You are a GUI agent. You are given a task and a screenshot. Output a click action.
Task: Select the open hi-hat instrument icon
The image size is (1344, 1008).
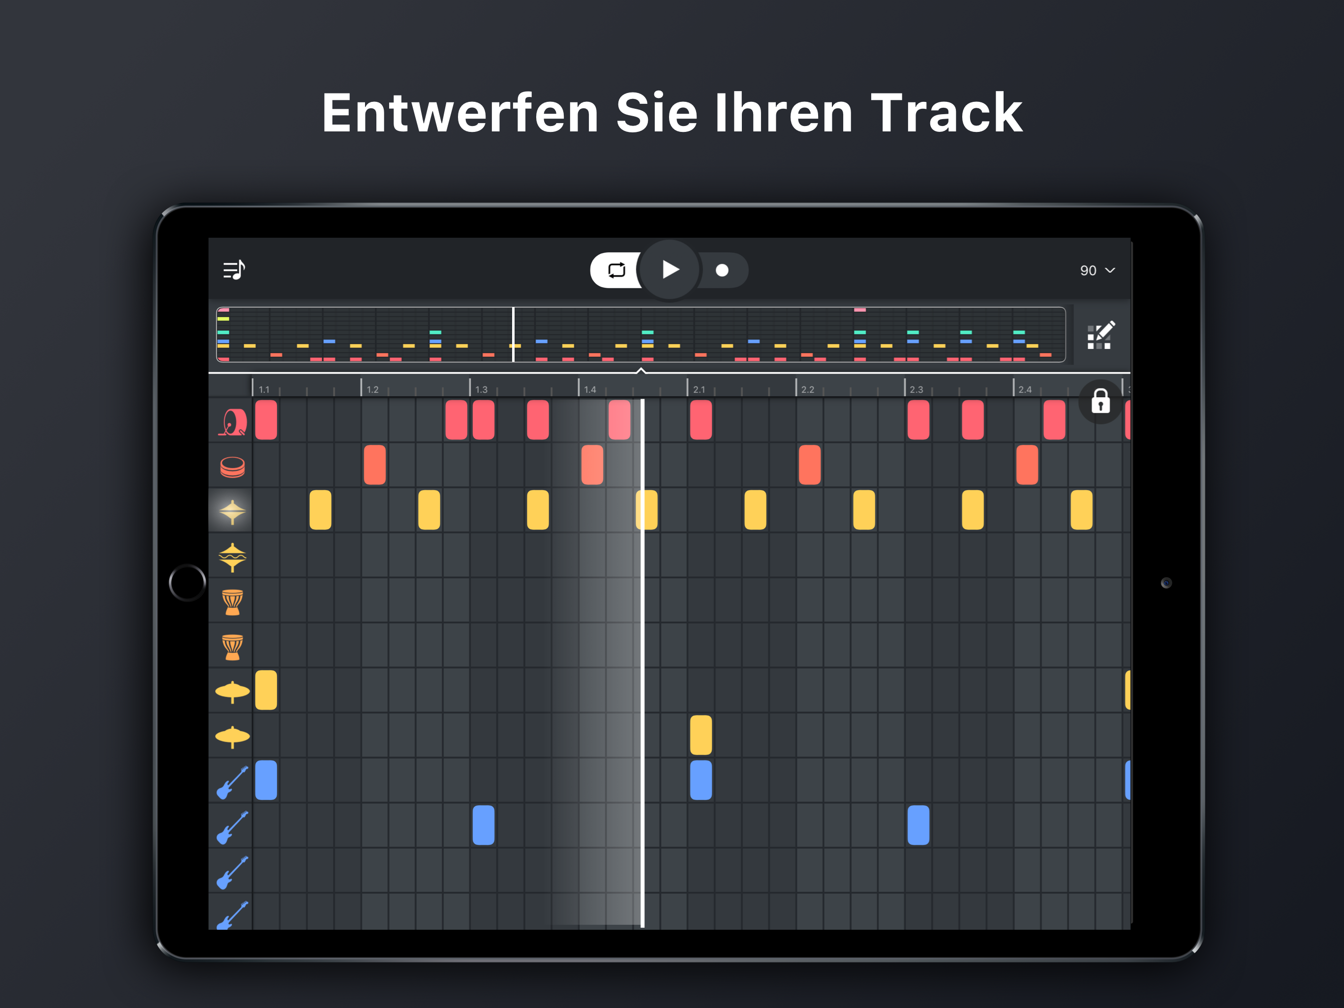232,557
